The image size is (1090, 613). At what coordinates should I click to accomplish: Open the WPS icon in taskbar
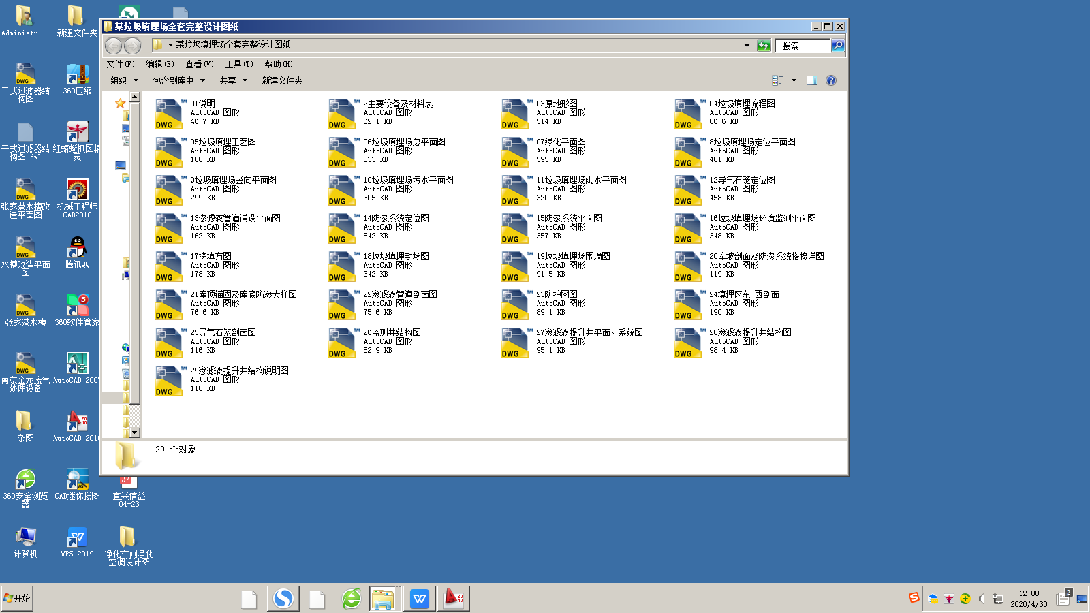tap(419, 599)
